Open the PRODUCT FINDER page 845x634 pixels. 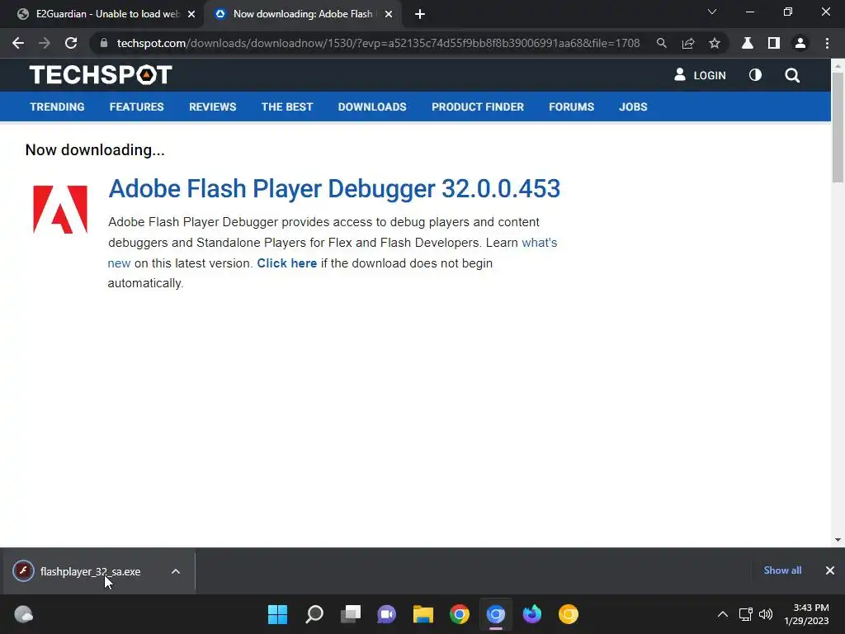point(478,106)
